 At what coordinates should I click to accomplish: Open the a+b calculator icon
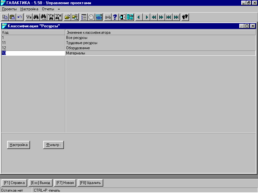(x=108, y=17)
